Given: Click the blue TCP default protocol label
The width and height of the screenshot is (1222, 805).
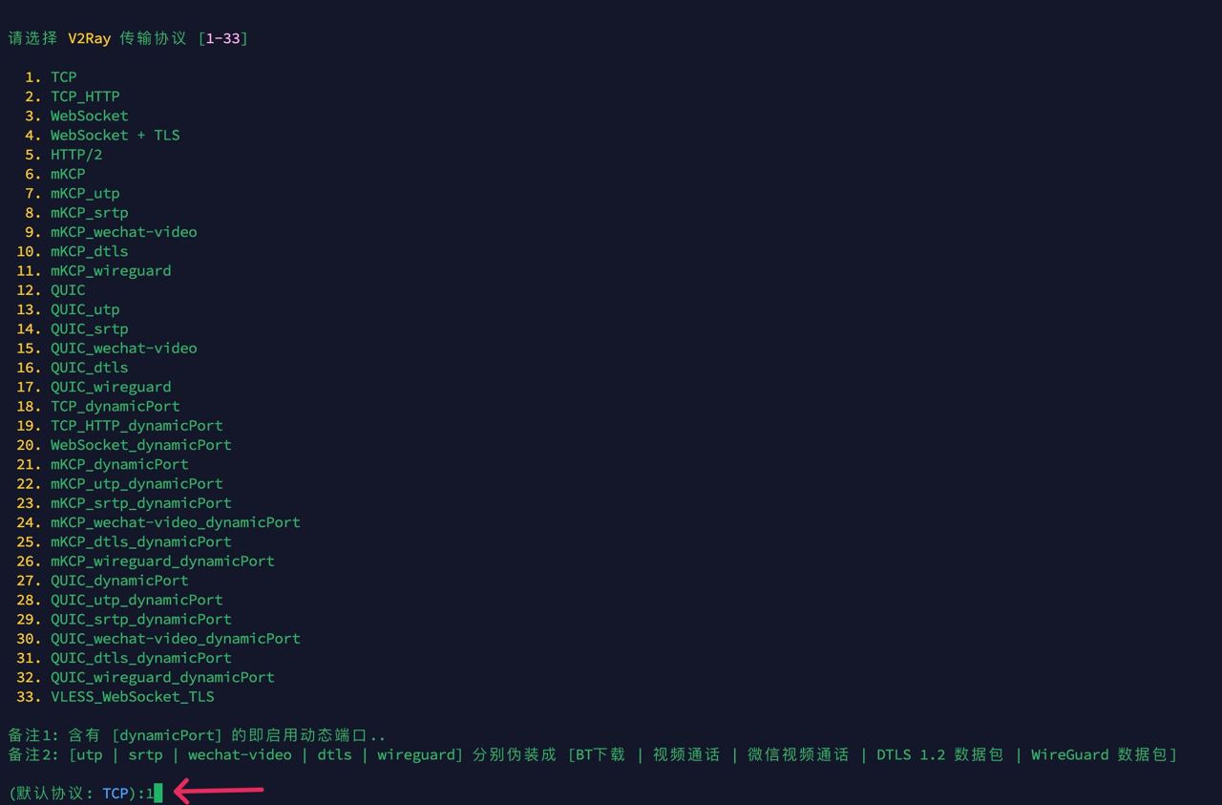Looking at the screenshot, I should [x=115, y=793].
